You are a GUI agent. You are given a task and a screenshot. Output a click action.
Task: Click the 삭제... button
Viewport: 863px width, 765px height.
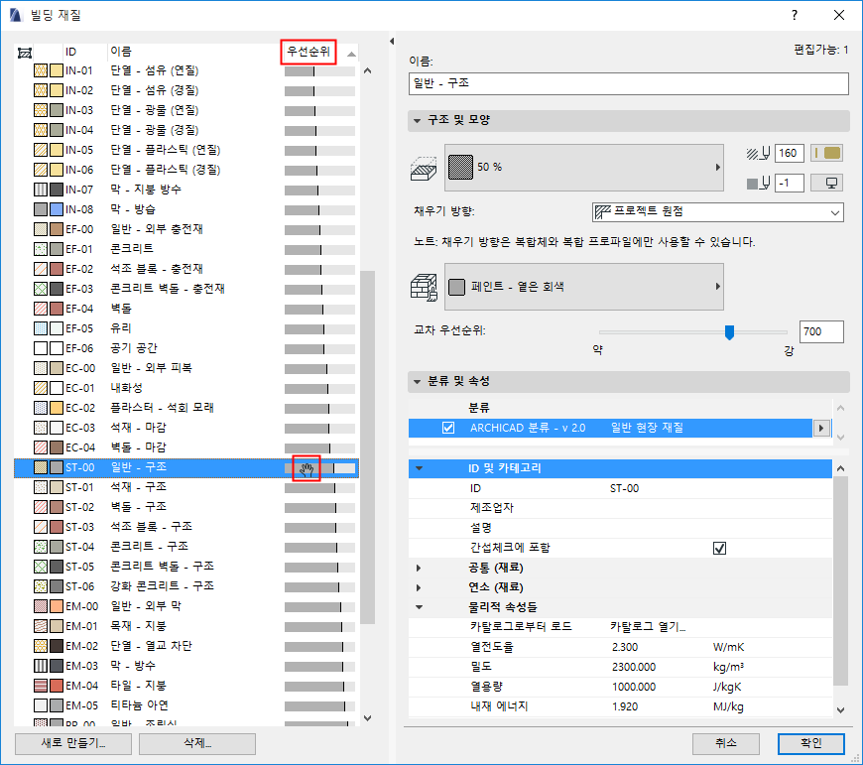tap(197, 743)
